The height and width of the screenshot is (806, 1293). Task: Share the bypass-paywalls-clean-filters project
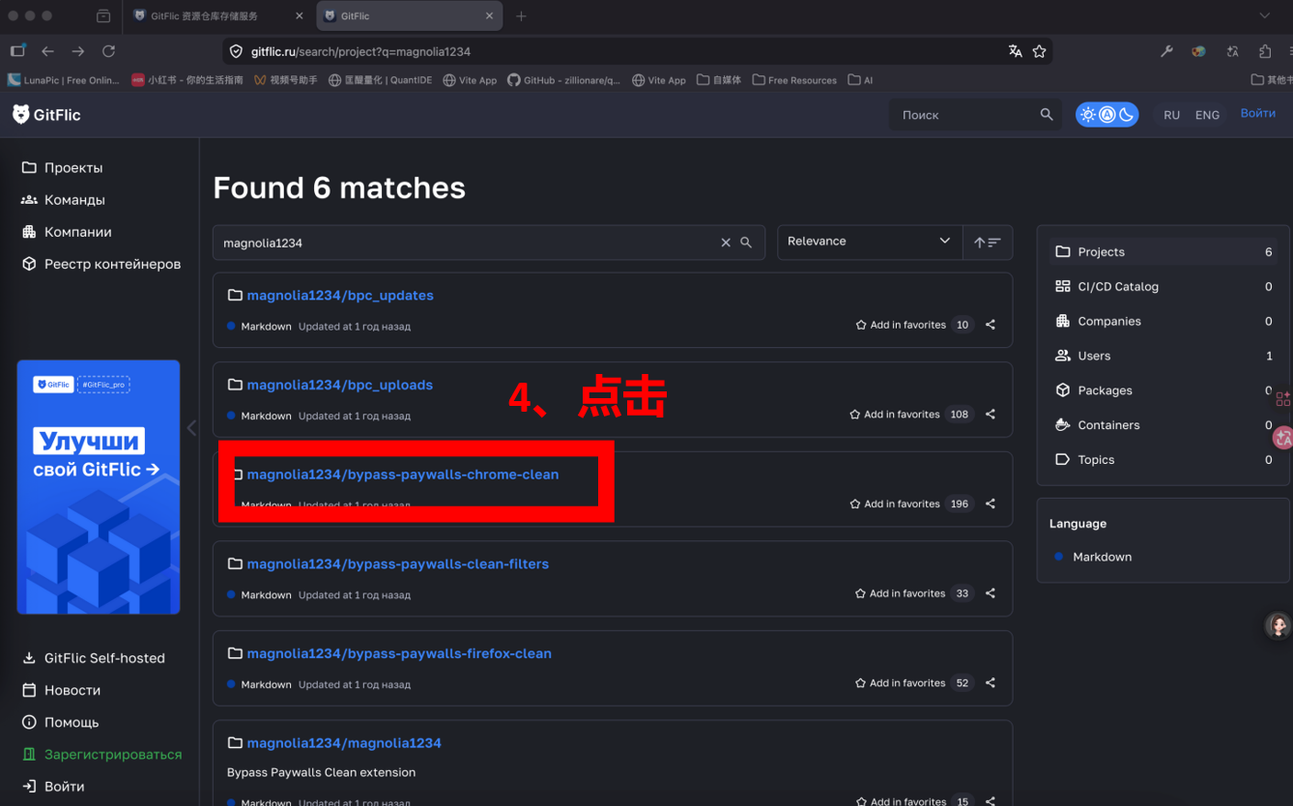click(991, 593)
